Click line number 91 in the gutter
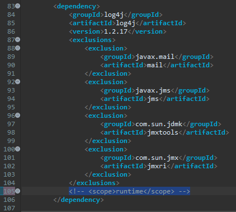Viewport: 236px width, 212px height. [11, 73]
